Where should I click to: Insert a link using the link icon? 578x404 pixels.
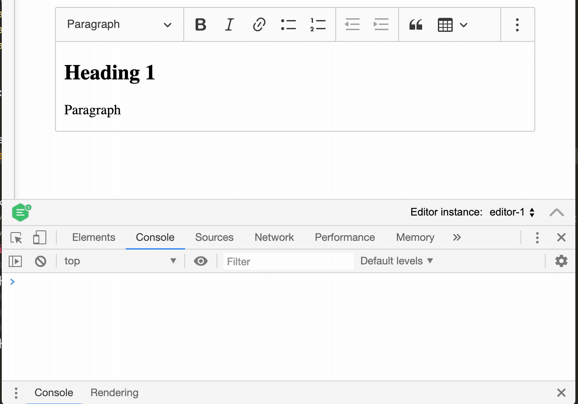pos(258,24)
